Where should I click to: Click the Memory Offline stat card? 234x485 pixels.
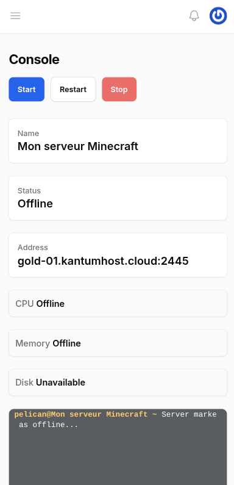coord(118,343)
